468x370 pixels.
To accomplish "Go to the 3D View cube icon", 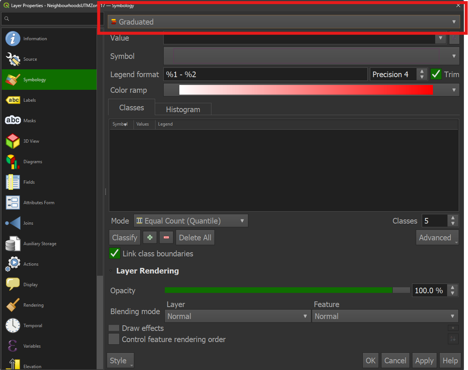I will (13, 141).
